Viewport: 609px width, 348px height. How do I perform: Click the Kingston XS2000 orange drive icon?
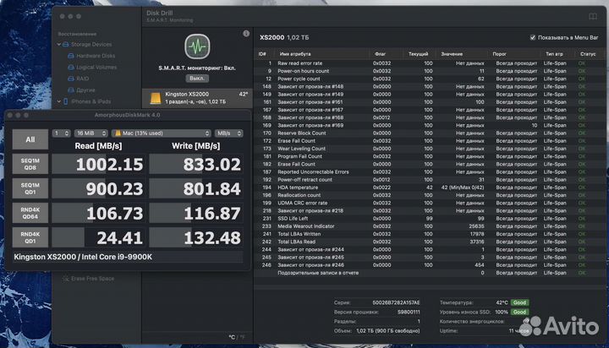click(156, 98)
